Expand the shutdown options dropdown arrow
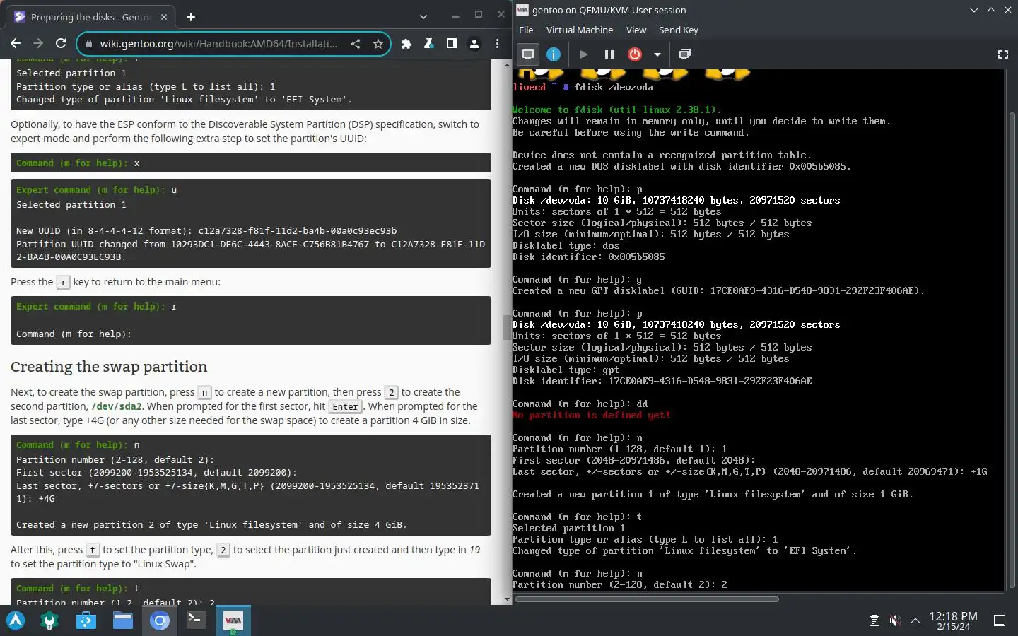Image resolution: width=1018 pixels, height=636 pixels. pos(657,54)
